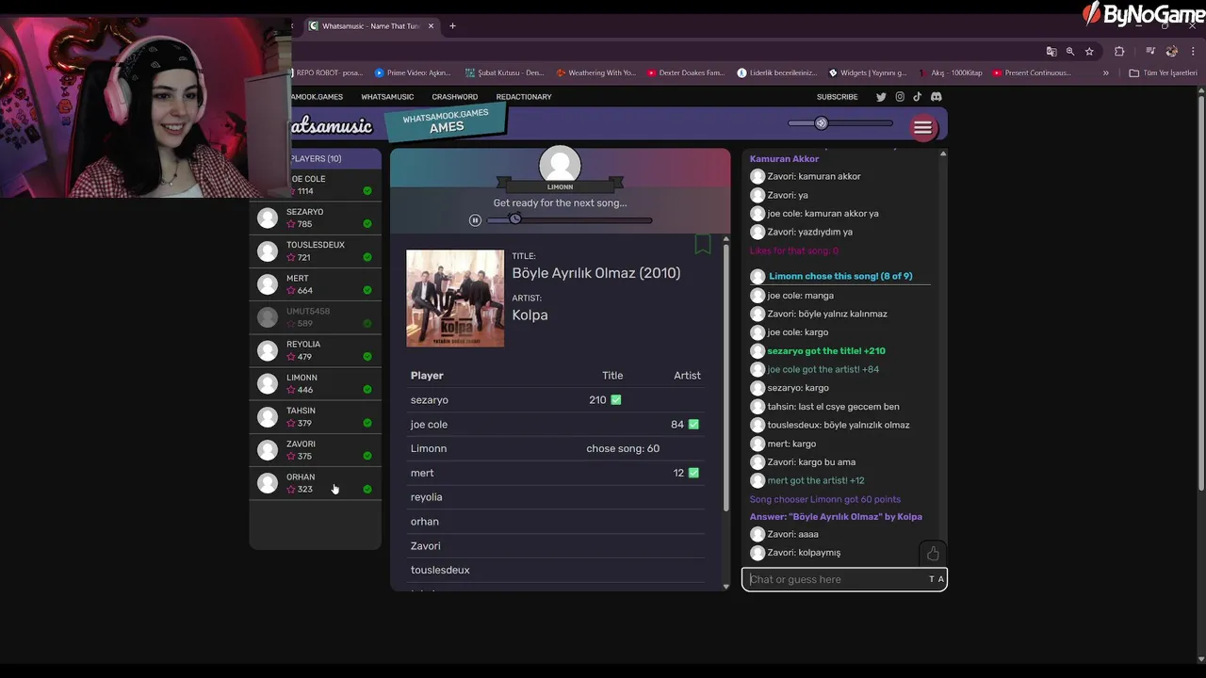Screen dimensions: 1206x678
Task: Open the Twitter link icon
Action: (881, 97)
